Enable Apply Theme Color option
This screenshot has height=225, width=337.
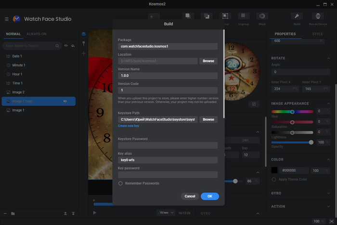point(273,179)
